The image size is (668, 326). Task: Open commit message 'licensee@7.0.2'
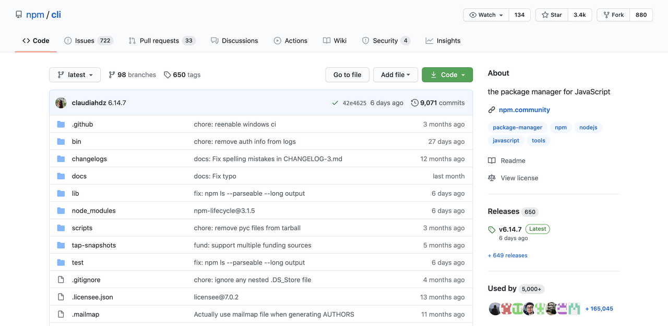pos(216,297)
